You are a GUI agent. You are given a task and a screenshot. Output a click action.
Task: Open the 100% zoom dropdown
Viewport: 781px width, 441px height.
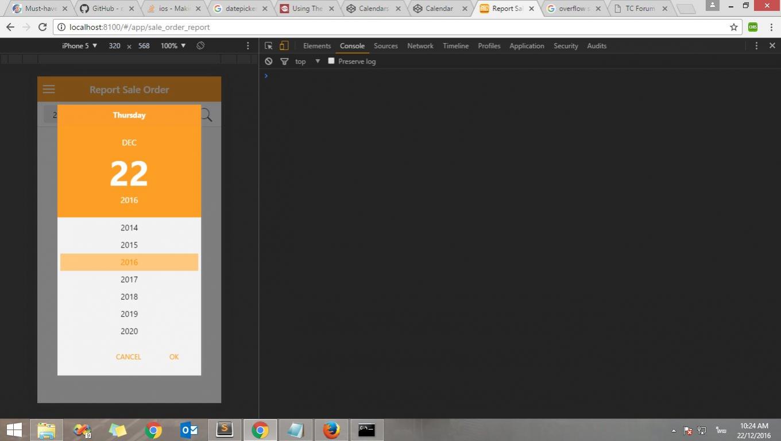coord(173,46)
